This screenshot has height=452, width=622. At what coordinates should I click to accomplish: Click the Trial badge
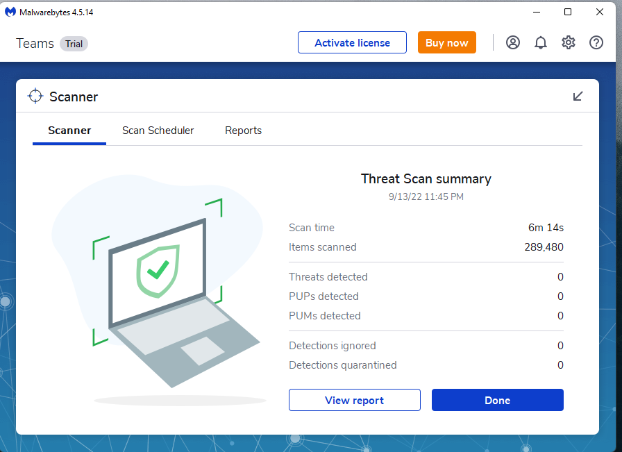tap(74, 44)
